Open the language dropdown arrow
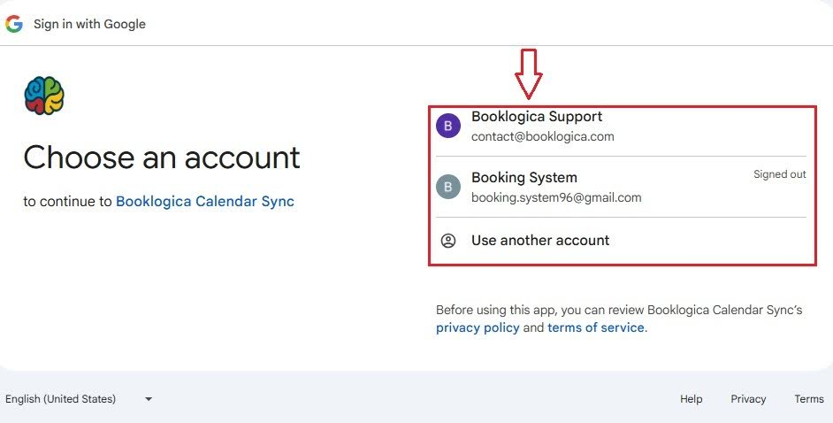This screenshot has height=423, width=833. [149, 399]
